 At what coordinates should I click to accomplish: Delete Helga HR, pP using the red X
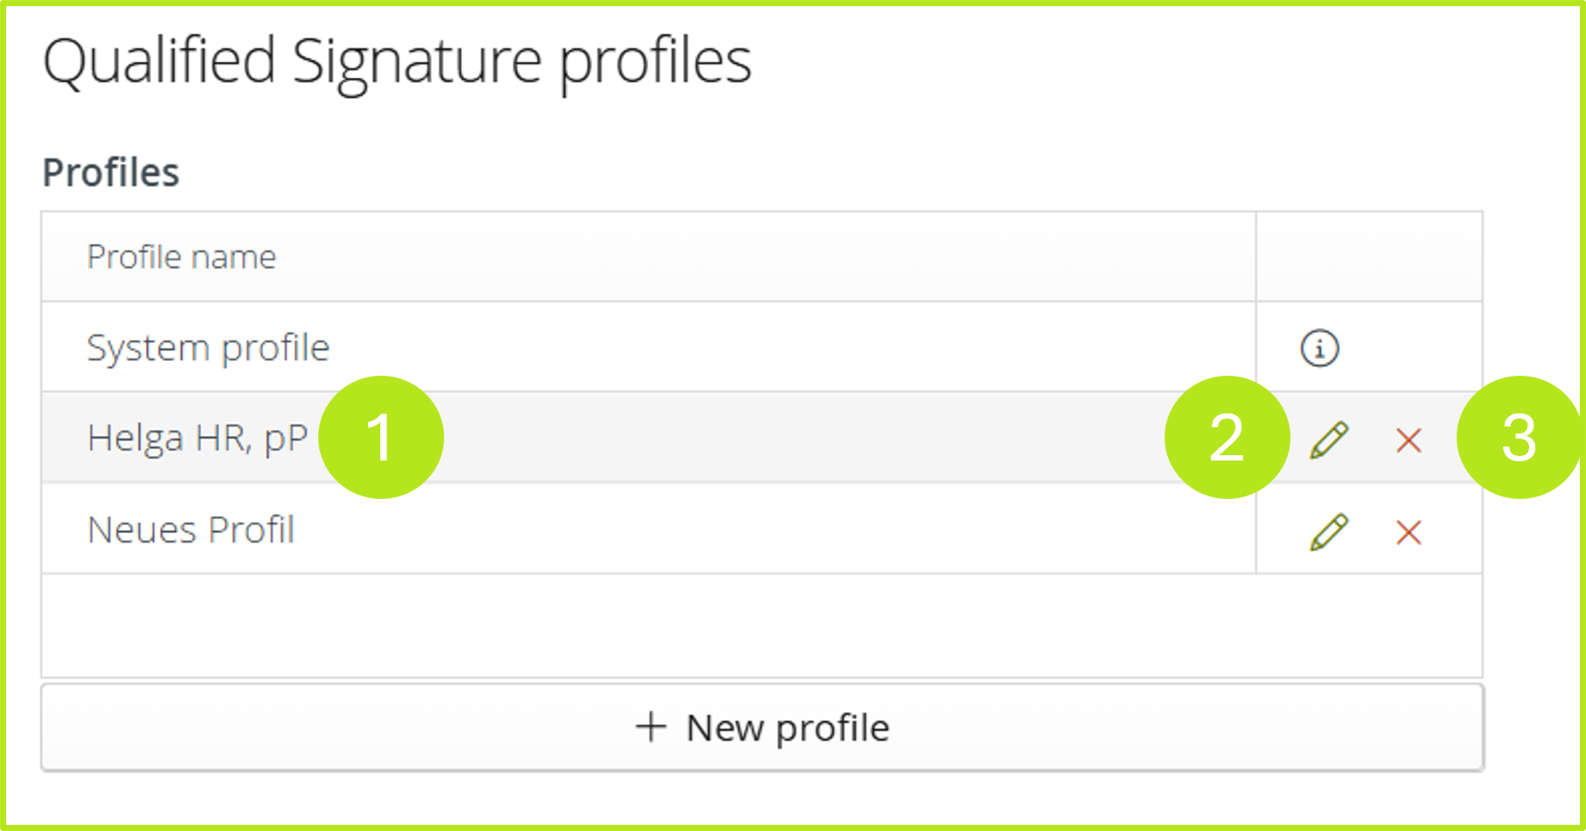coord(1409,440)
